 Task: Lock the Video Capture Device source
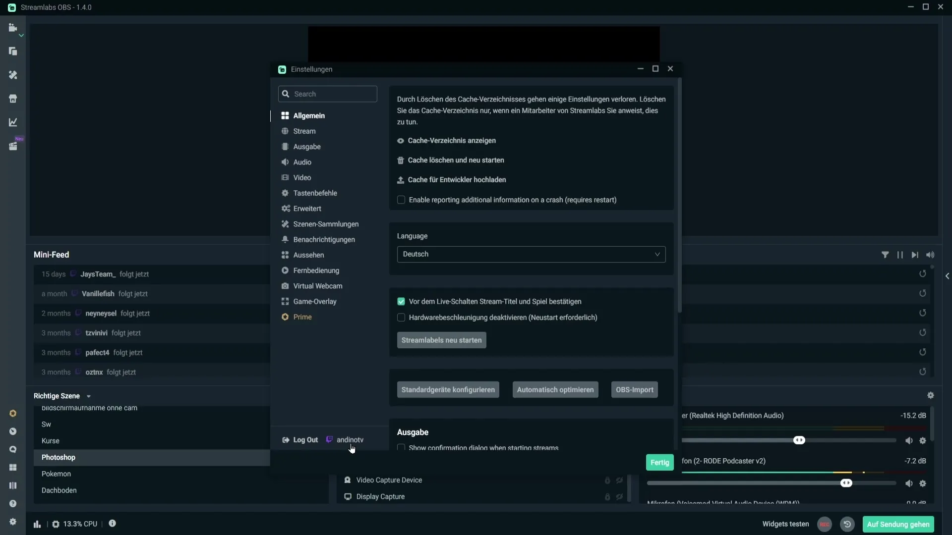pos(607,480)
